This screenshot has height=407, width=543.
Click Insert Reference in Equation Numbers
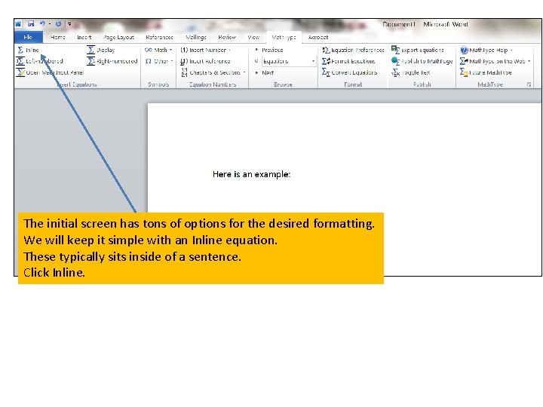[205, 61]
